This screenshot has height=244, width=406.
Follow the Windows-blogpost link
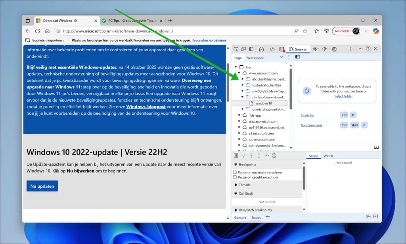(x=146, y=107)
